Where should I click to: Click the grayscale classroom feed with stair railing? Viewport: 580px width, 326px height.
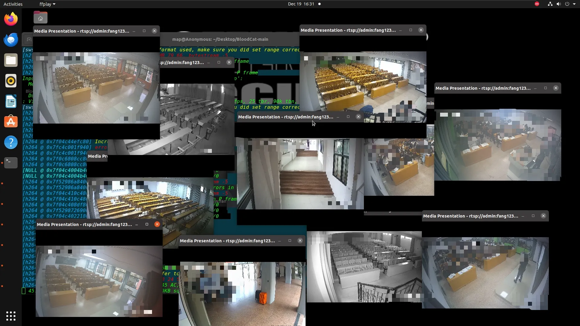coord(364,267)
